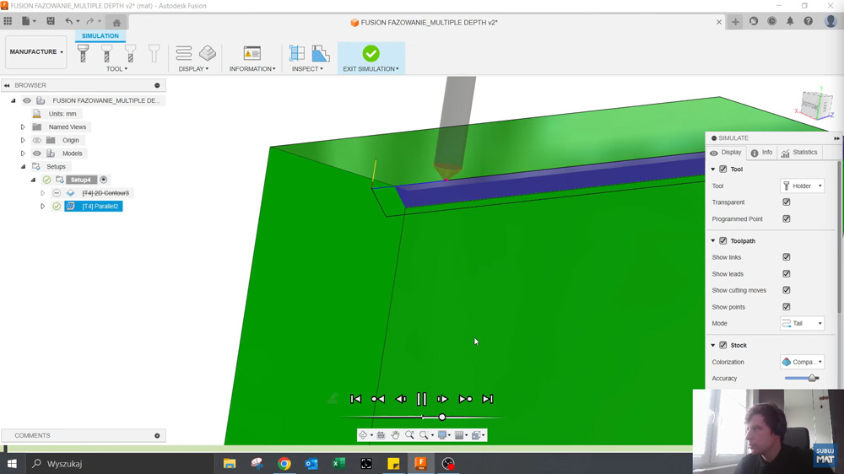This screenshot has width=844, height=474.
Task: Jump to the start of the simulation
Action: pos(356,399)
